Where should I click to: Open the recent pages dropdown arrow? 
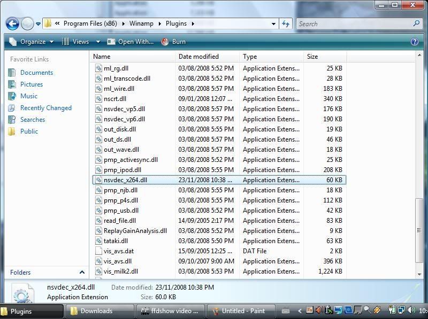pyautogui.click(x=38, y=24)
